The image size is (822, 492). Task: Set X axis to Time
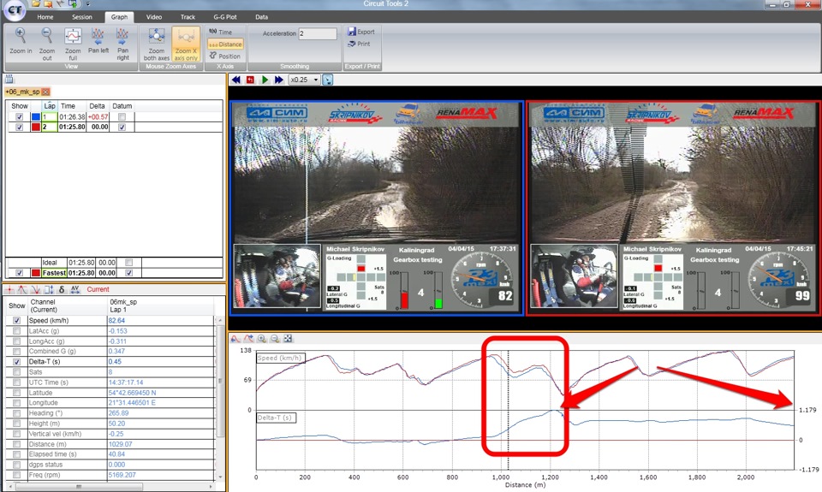(221, 32)
